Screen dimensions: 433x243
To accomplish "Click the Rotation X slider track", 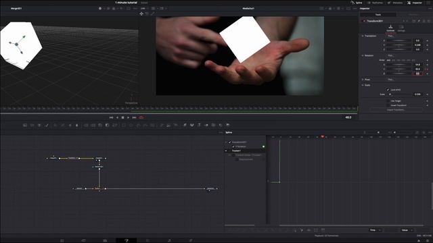I will click(399, 65).
